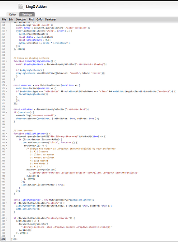Click the console.log('observer setted!') line
This screenshot has height=242, width=178.
(36, 115)
